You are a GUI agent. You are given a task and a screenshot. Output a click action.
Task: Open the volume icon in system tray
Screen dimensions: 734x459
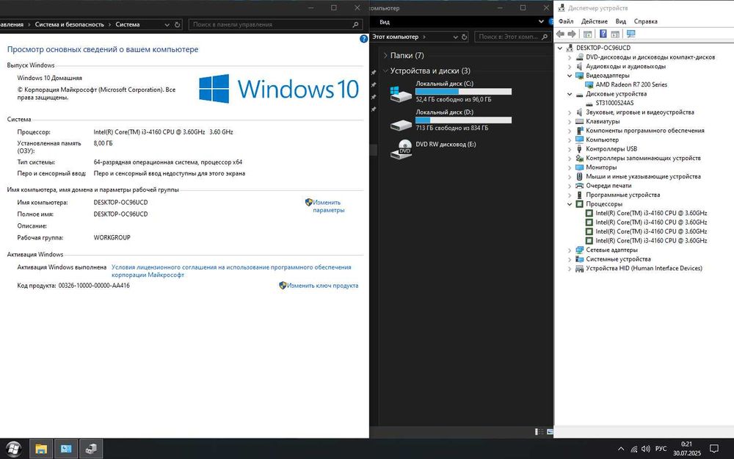coord(646,449)
